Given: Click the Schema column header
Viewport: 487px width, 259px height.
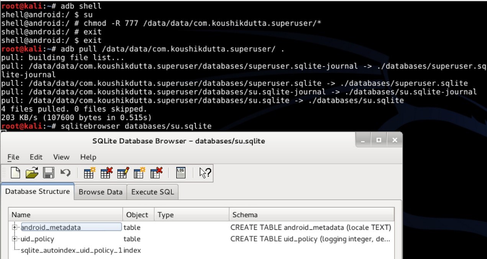Looking at the screenshot, I should coord(312,215).
